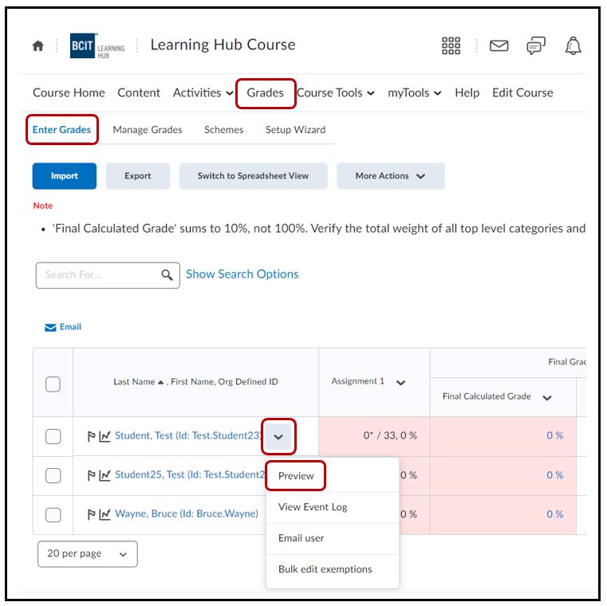Open notifications bell icon

tap(573, 46)
